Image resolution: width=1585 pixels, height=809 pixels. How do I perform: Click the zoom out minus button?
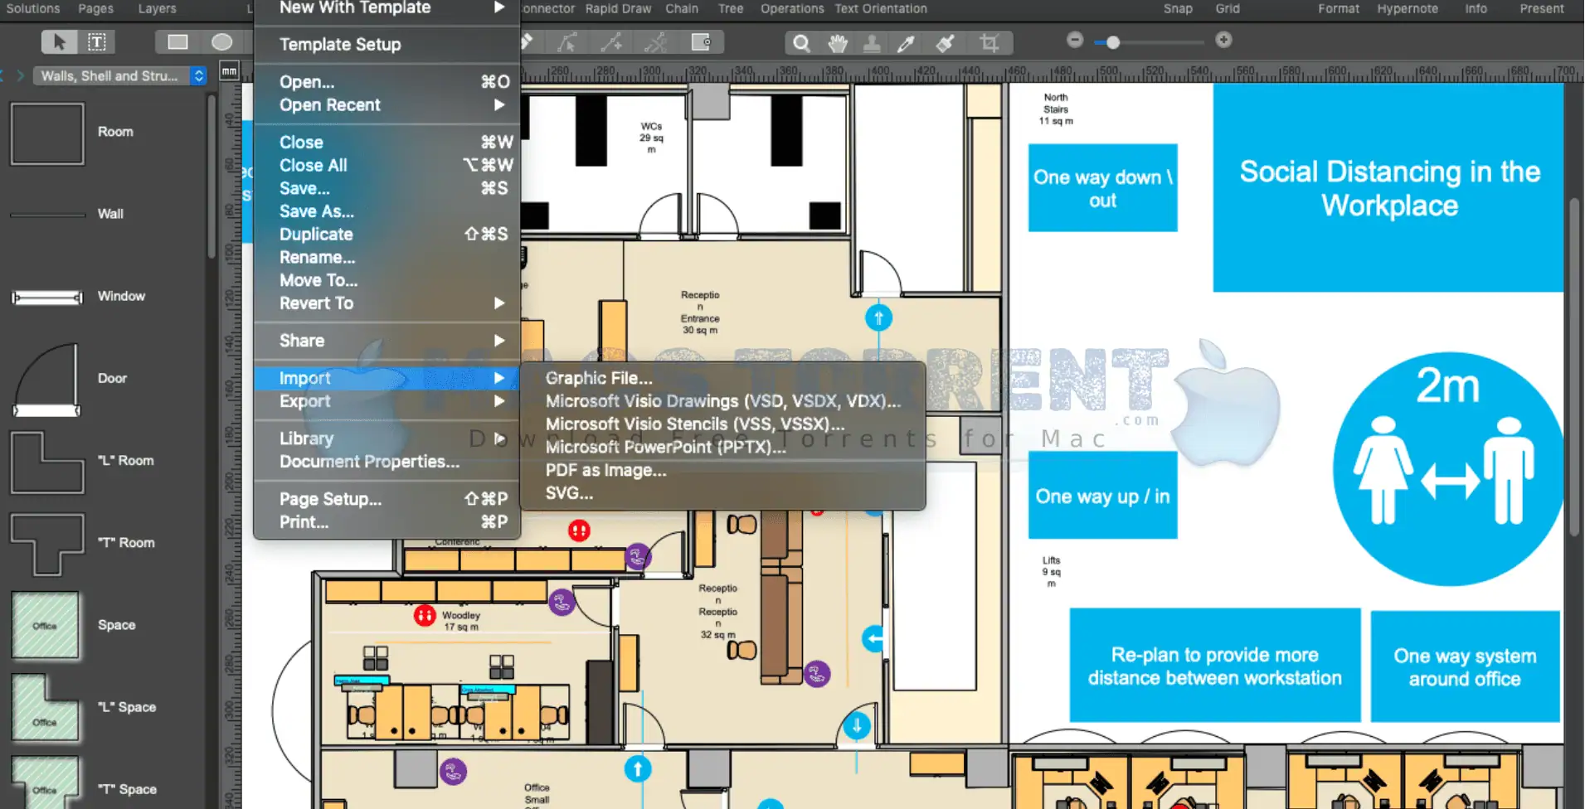[x=1075, y=40]
